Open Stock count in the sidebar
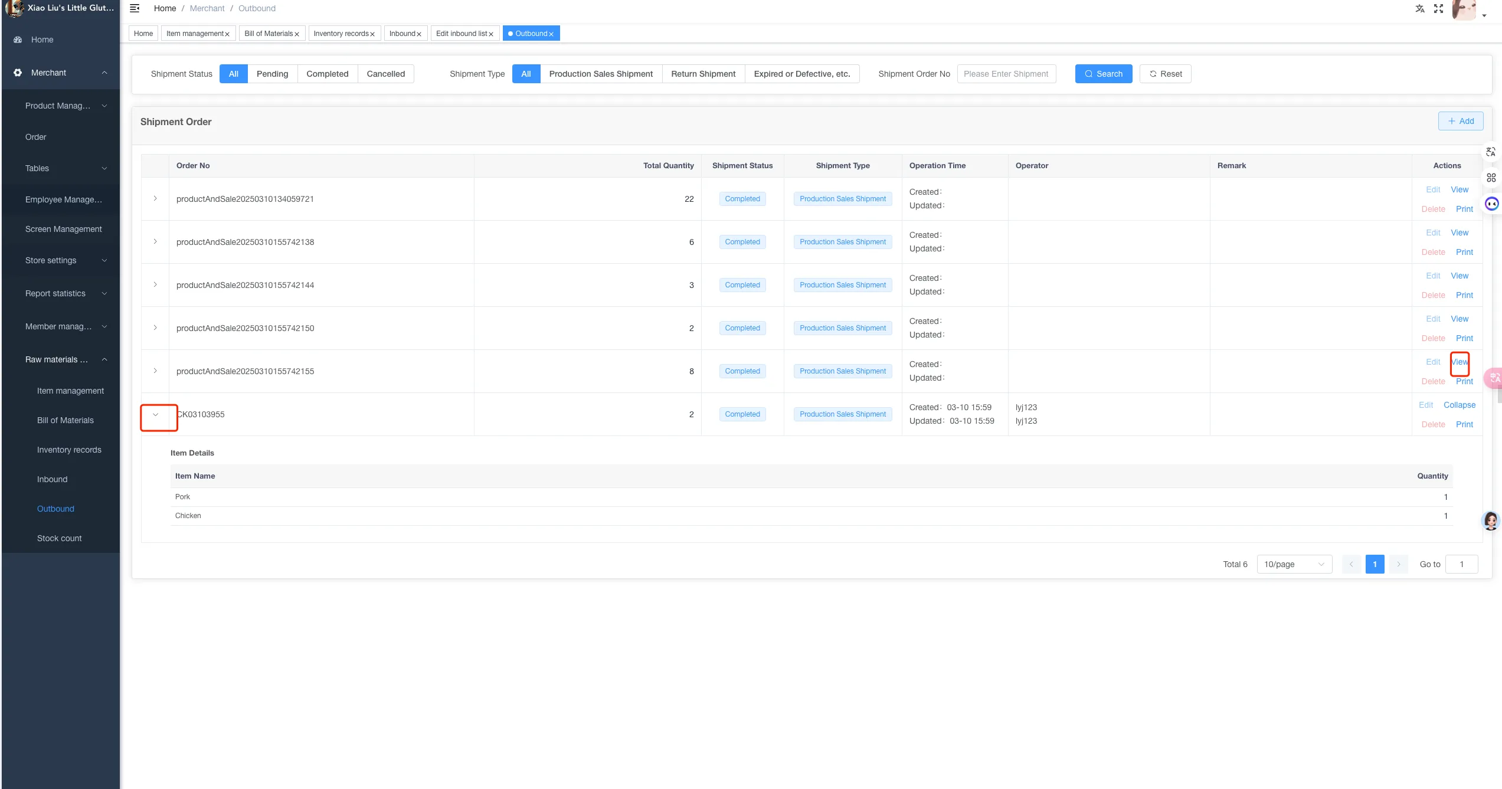 (60, 538)
